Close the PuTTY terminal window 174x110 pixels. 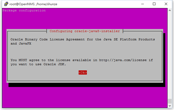pos(166,4)
